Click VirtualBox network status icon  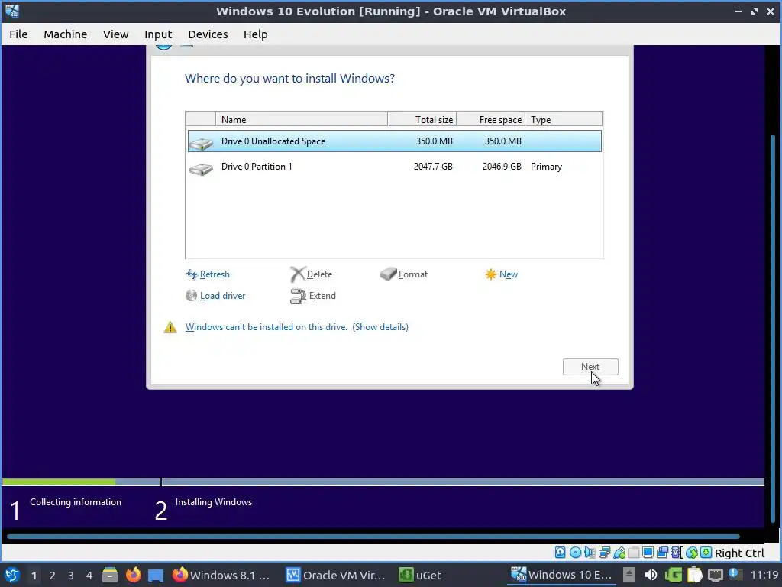point(605,553)
